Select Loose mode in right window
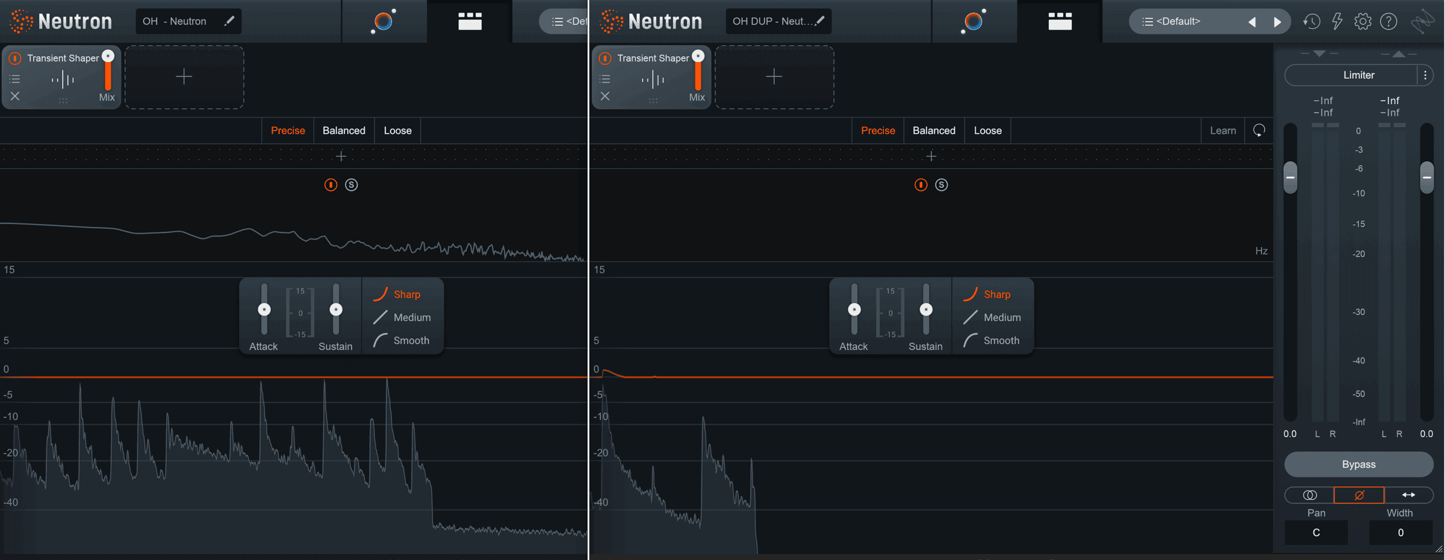 tap(987, 131)
